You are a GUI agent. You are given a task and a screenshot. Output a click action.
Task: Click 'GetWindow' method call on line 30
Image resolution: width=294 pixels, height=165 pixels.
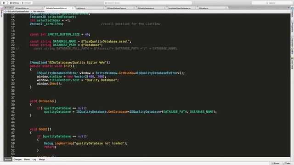point(127,73)
